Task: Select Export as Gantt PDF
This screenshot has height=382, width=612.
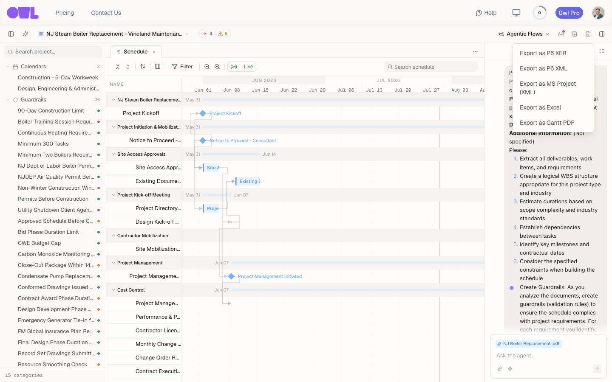Action: click(553, 123)
